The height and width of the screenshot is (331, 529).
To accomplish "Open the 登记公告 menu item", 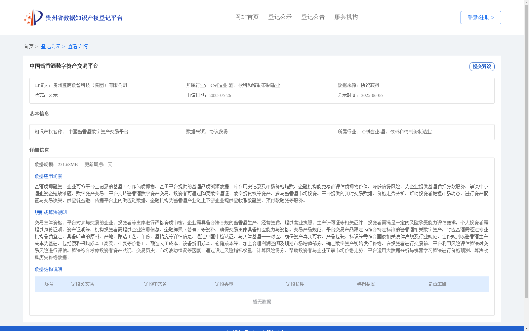I will point(313,17).
